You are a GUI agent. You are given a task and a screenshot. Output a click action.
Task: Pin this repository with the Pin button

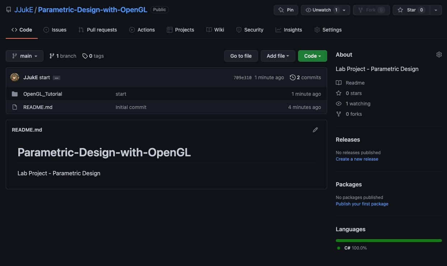[286, 10]
